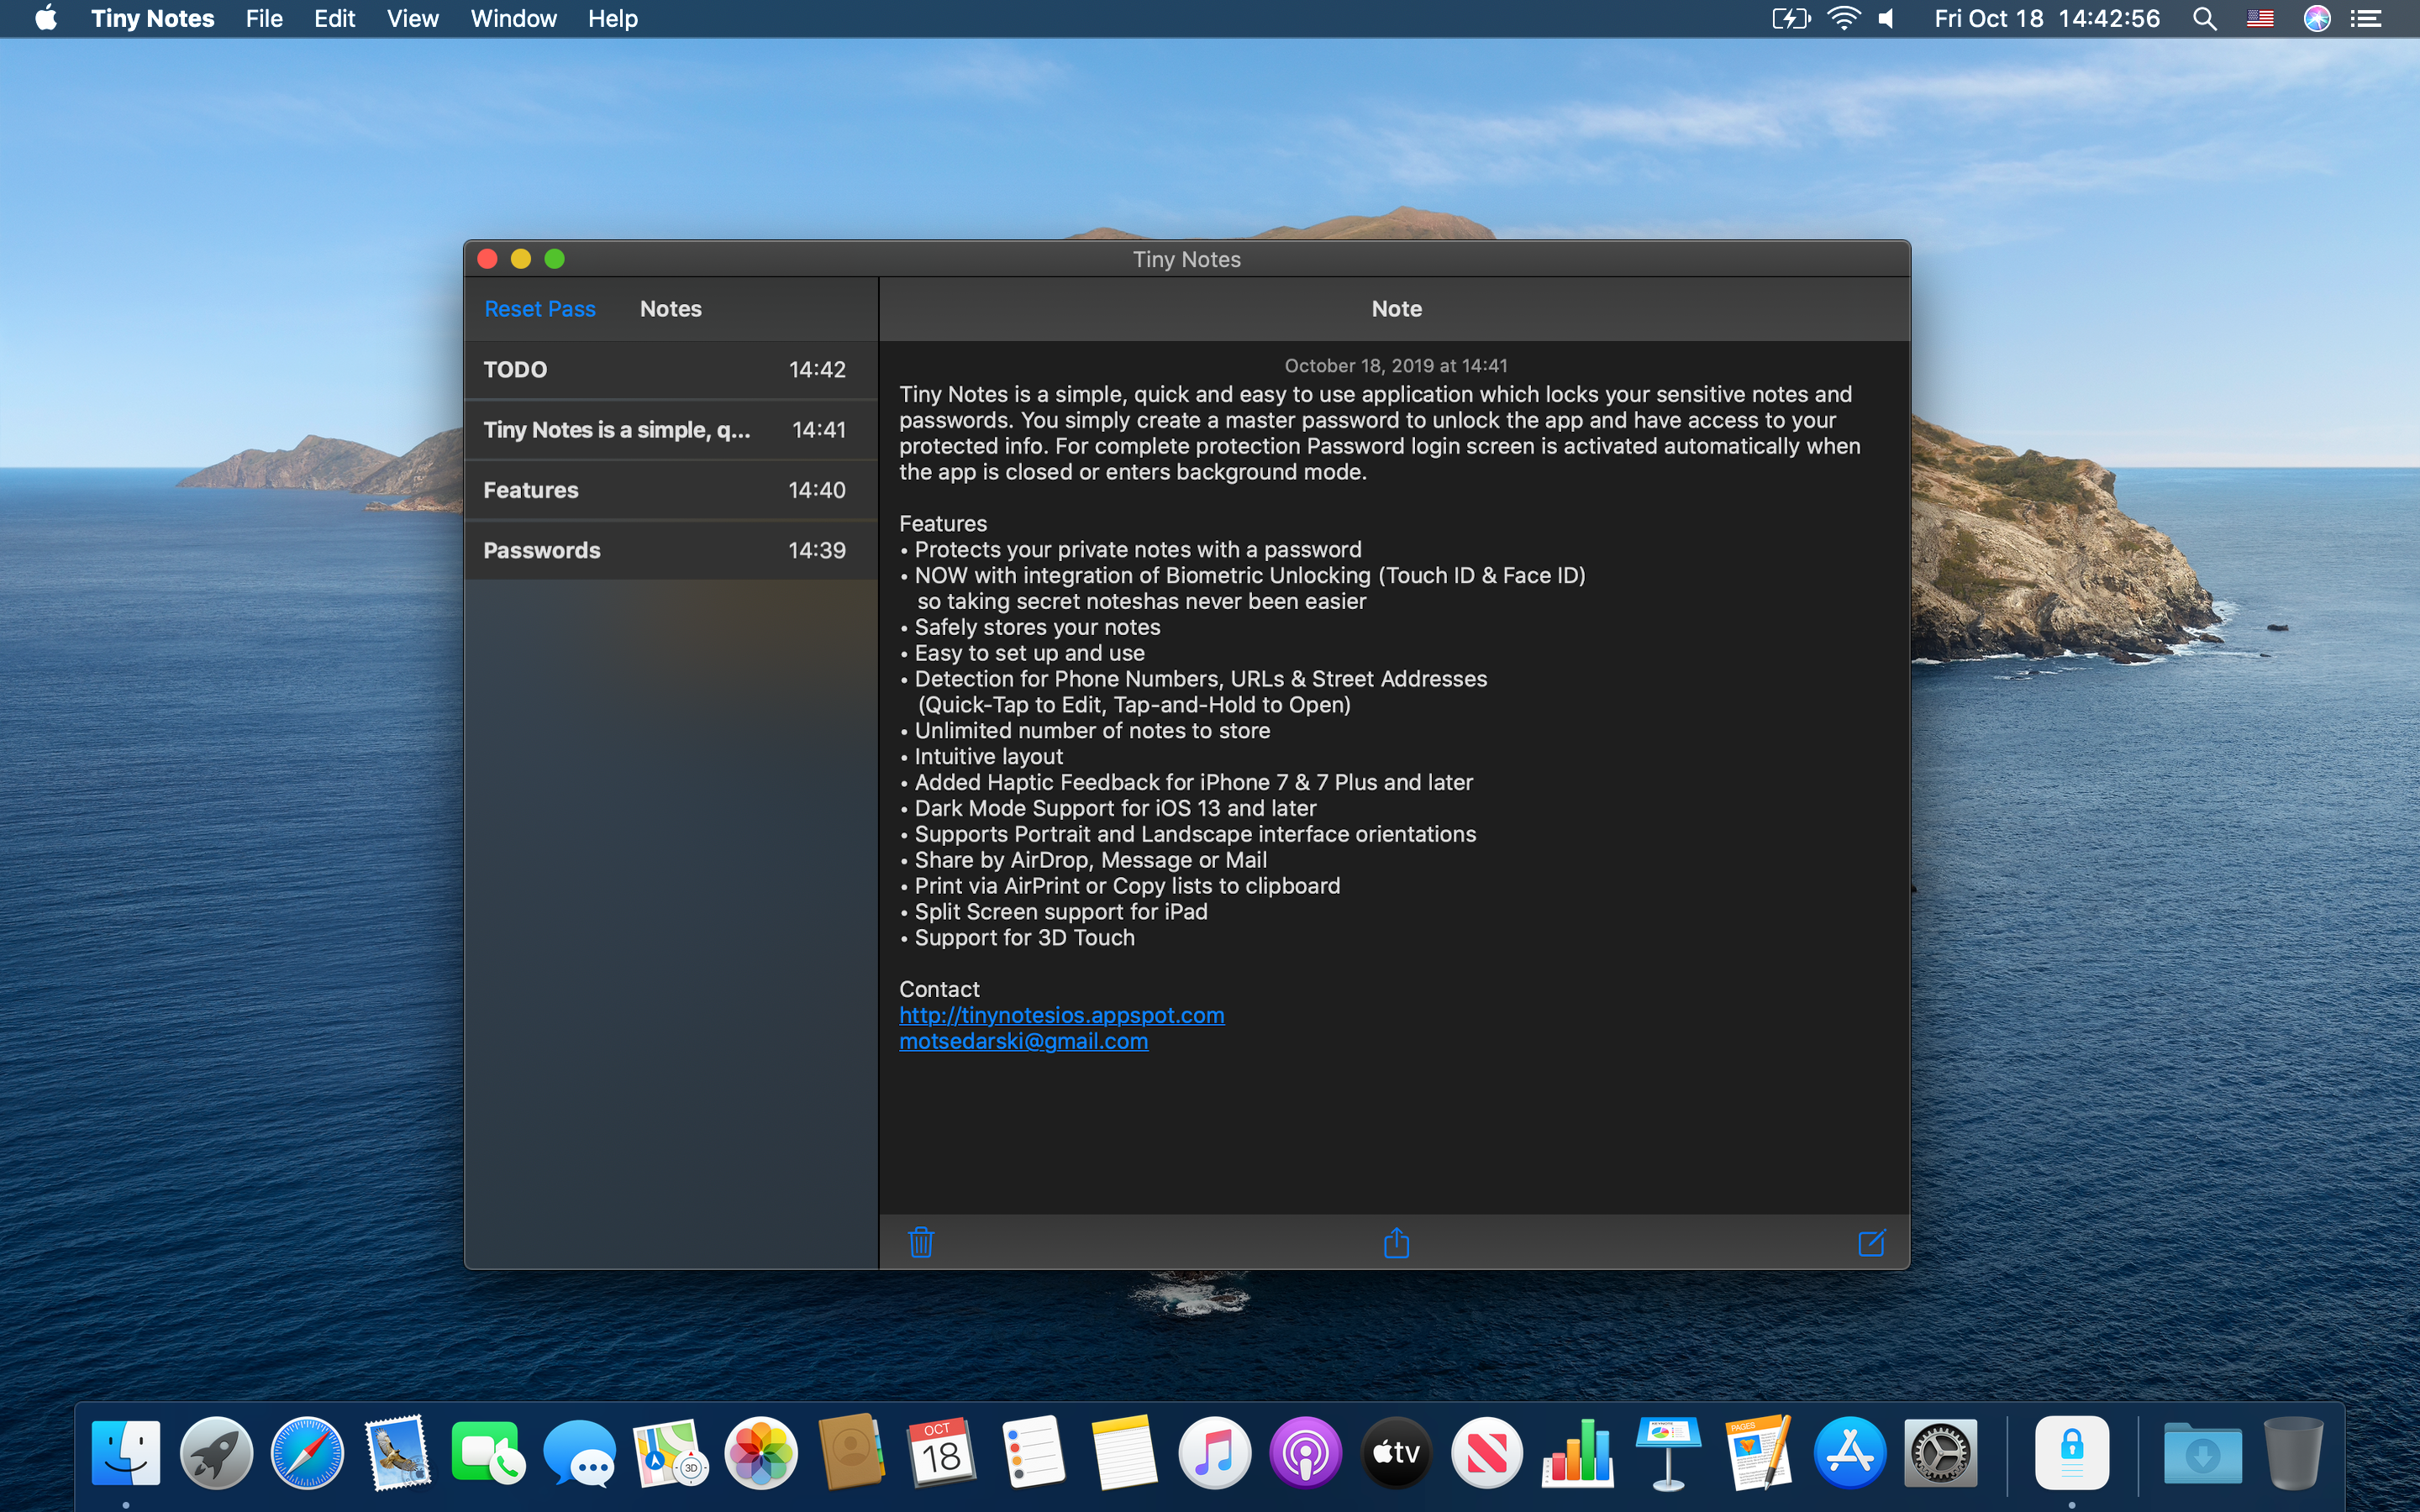The width and height of the screenshot is (2420, 1512).
Task: Select the 'Tiny Notes is a simple, q...' note
Action: [x=671, y=430]
